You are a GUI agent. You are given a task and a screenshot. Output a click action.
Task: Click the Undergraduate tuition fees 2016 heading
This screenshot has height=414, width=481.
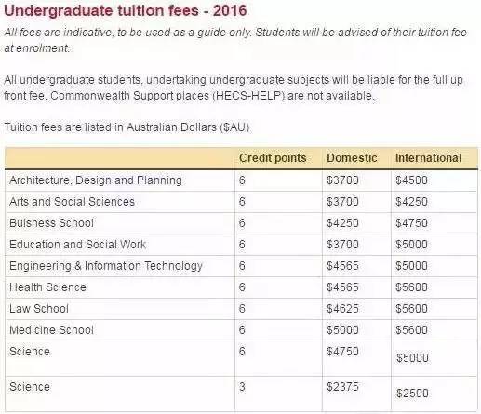pos(126,11)
